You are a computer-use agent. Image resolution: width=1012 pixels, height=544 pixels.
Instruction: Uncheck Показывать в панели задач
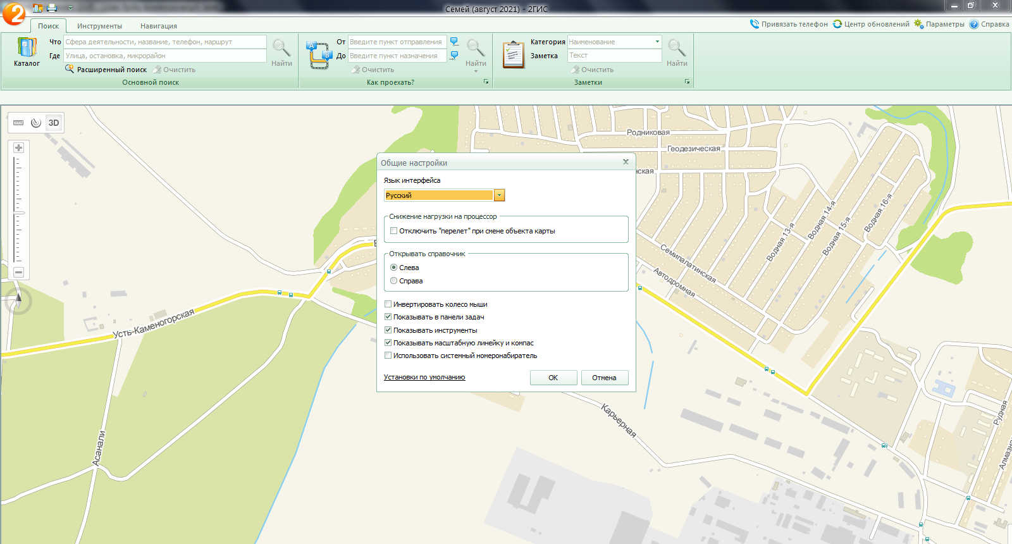coord(388,317)
